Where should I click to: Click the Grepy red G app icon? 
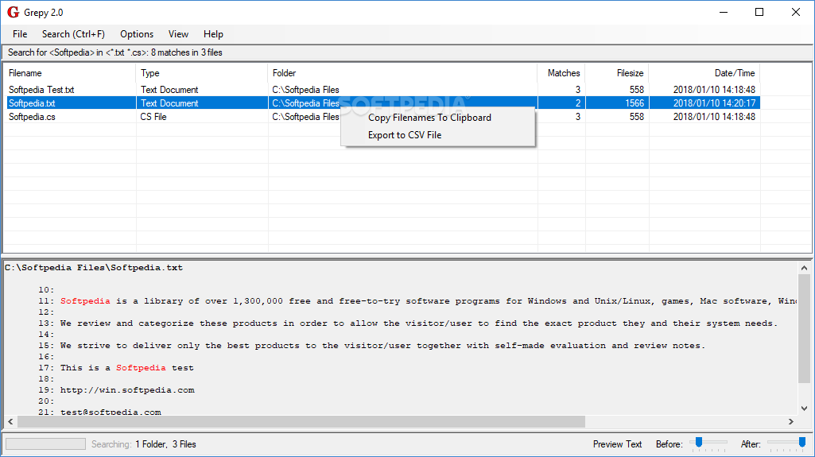(x=13, y=12)
